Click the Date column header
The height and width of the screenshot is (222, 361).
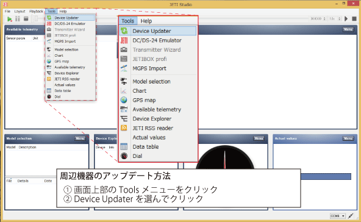(48, 181)
